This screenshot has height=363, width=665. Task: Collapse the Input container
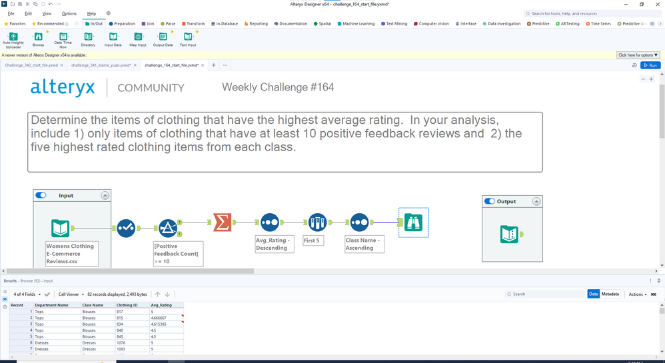tap(105, 195)
